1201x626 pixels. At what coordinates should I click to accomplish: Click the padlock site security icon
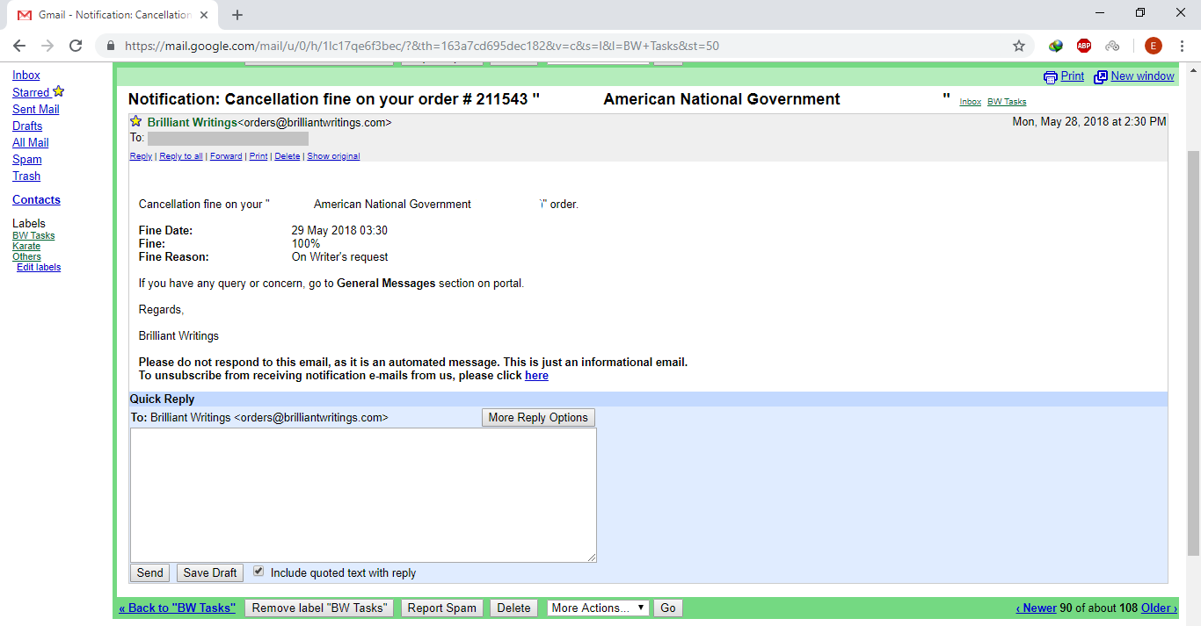[111, 46]
